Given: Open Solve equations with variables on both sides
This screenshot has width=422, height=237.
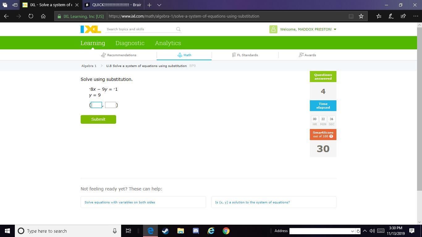Looking at the screenshot, I should click(143, 202).
